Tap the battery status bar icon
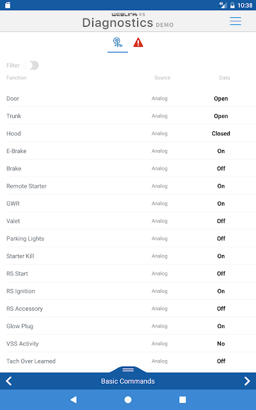 point(232,5)
